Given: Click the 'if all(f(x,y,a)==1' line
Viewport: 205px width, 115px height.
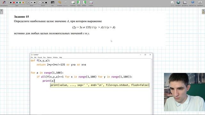Looking at the screenshot, I should [85, 77].
